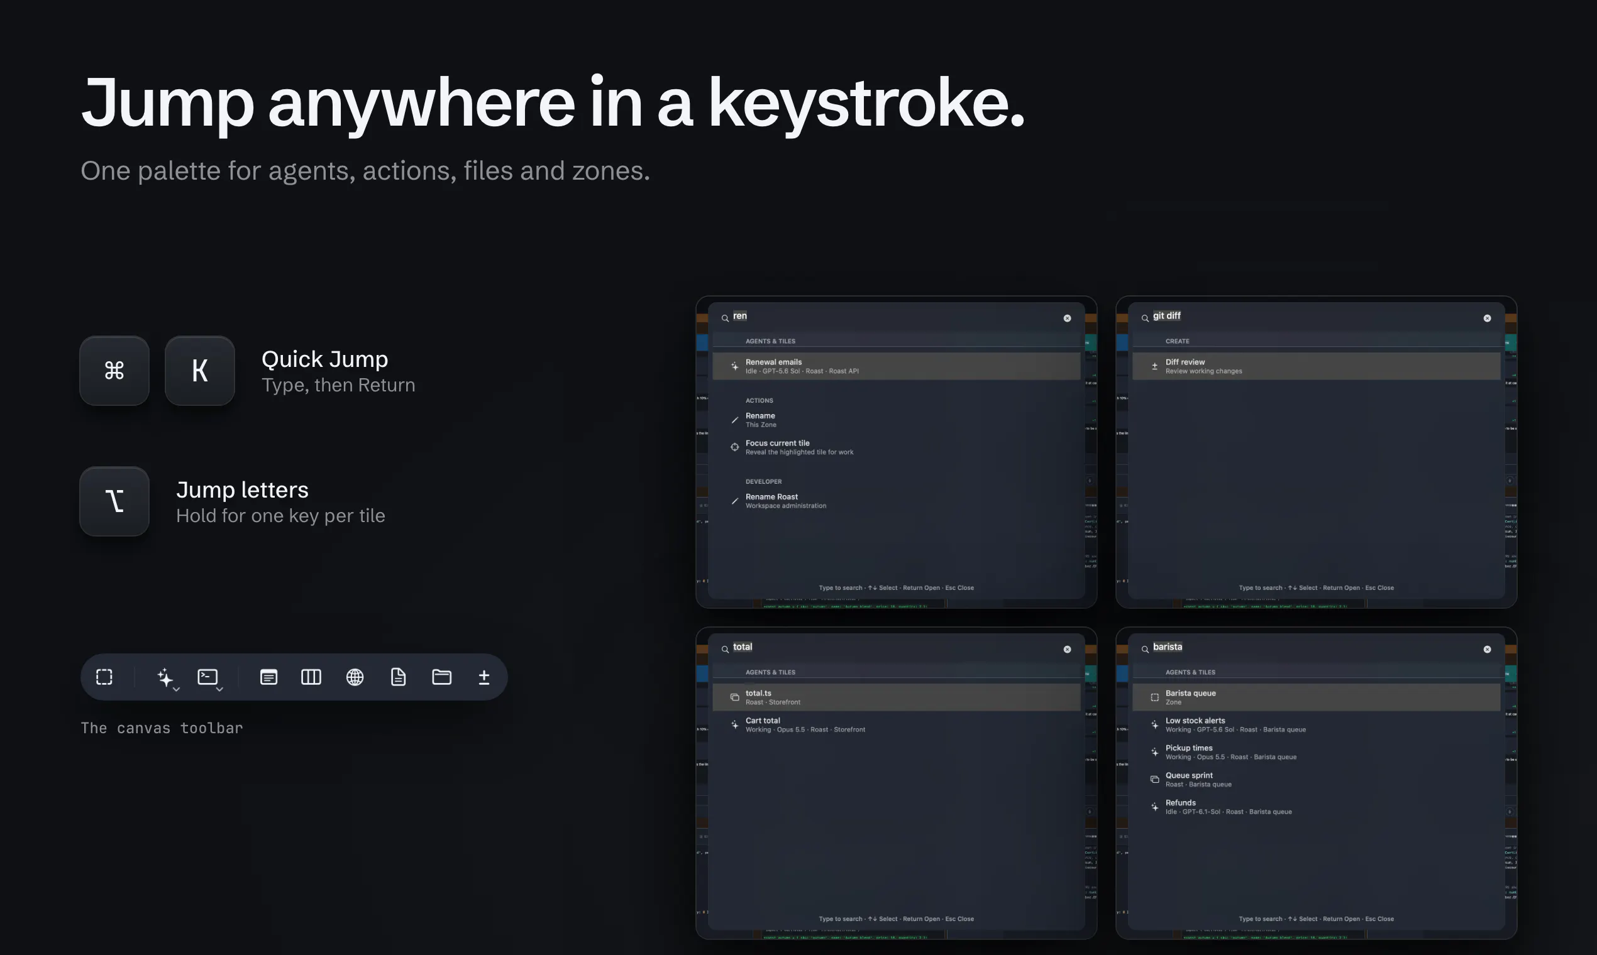Select the 'Low stock alerts' result
The image size is (1597, 955).
(x=1316, y=724)
